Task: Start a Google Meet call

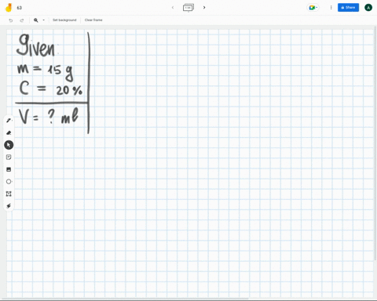Action: click(313, 8)
